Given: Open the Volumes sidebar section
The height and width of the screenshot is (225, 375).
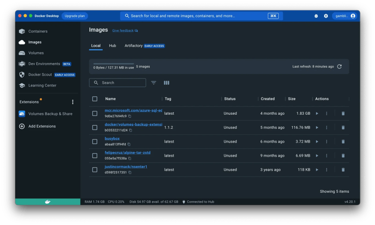Looking at the screenshot, I should point(36,53).
